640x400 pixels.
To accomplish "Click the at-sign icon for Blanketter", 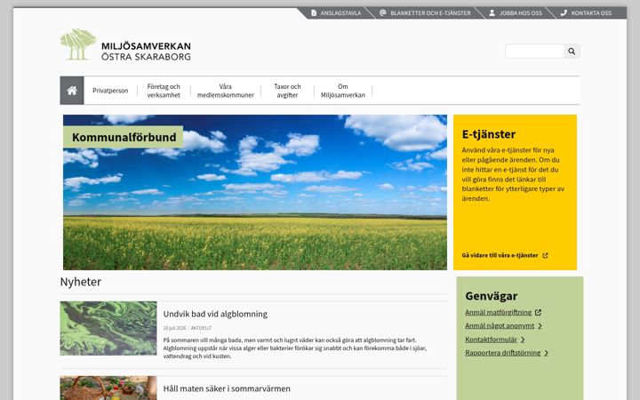I will pyautogui.click(x=382, y=13).
